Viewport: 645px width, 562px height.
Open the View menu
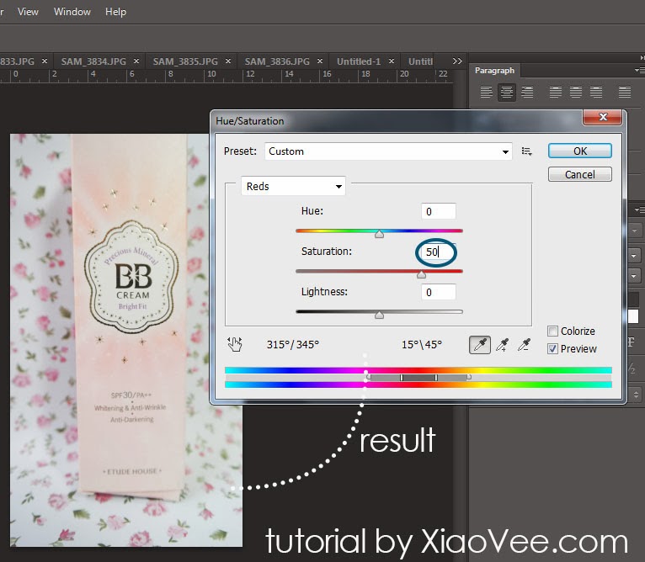click(28, 12)
